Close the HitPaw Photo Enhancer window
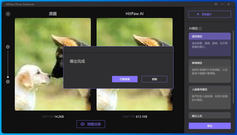The height and width of the screenshot is (135, 237). (228, 4)
